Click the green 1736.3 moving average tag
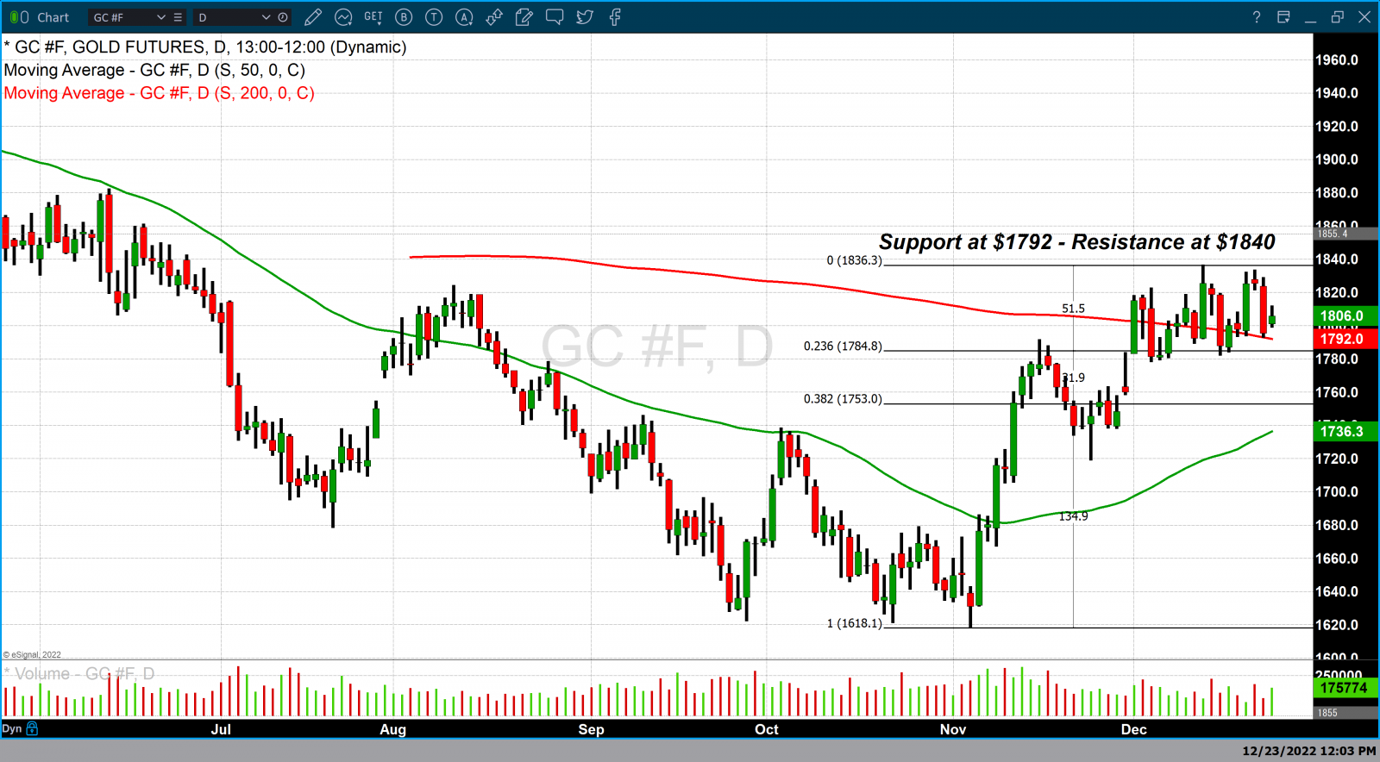1380x762 pixels. coord(1345,431)
